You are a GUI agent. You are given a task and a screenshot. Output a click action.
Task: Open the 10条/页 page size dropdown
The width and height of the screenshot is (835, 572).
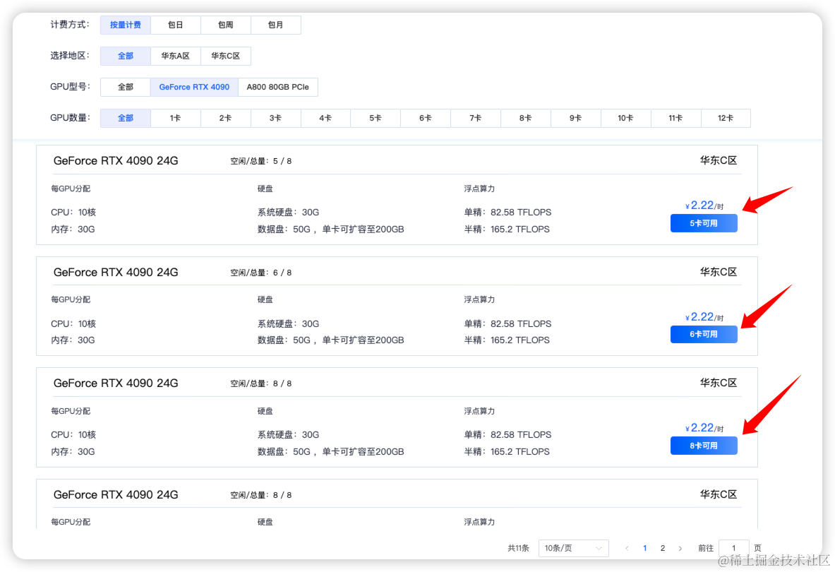pos(574,548)
